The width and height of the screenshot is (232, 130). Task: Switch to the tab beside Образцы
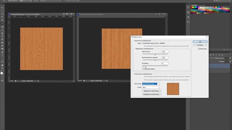coord(202,5)
